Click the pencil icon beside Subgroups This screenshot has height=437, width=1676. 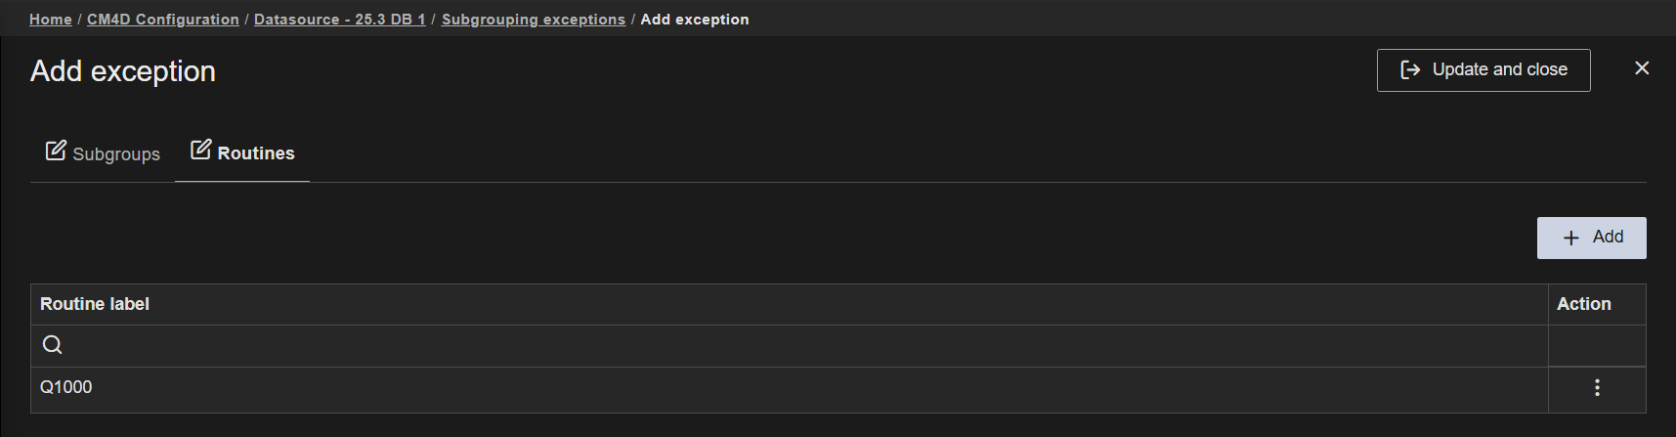(x=56, y=151)
